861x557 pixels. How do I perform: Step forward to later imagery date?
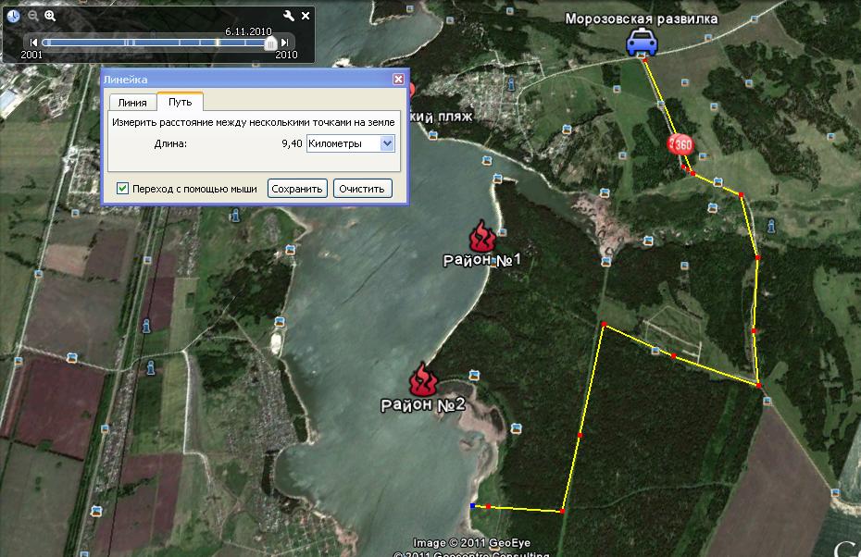(x=285, y=42)
